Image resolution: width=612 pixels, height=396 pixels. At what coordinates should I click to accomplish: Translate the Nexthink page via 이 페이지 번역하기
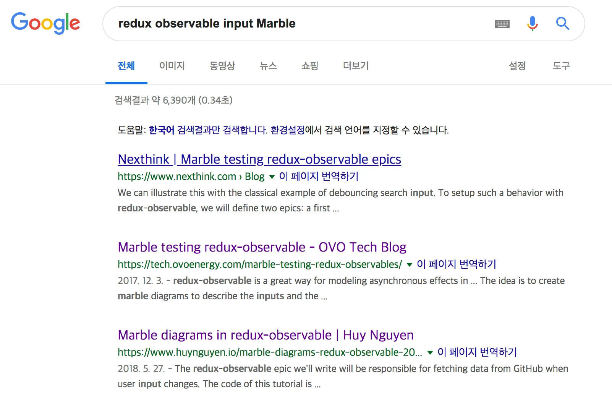[319, 176]
